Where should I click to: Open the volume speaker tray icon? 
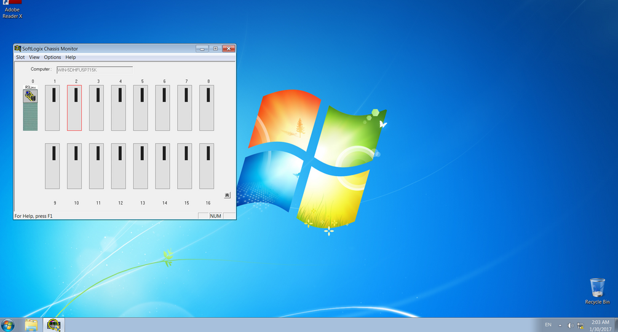click(570, 325)
